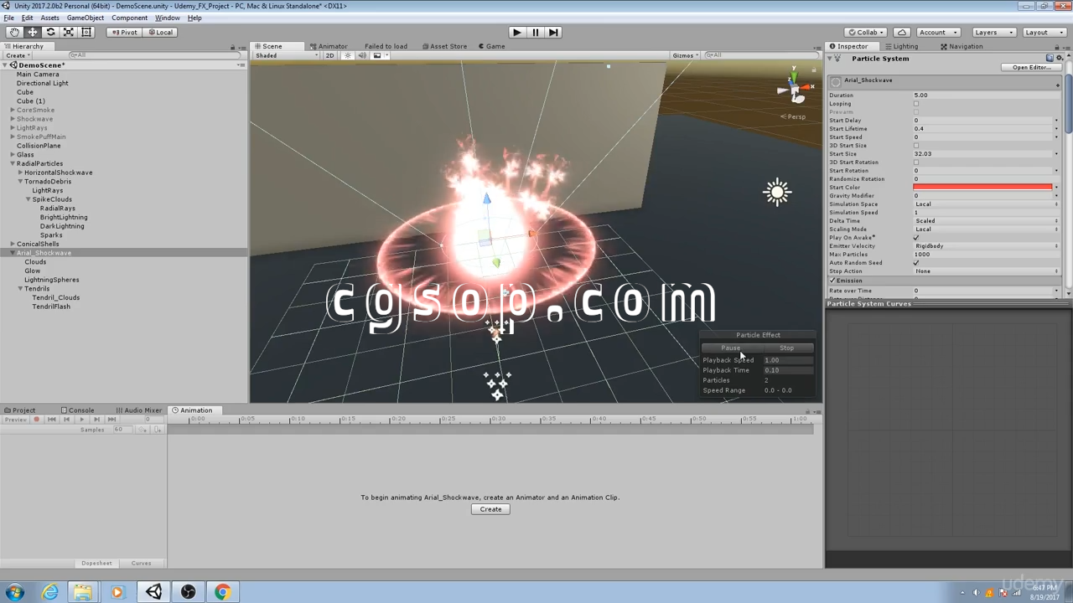Open the Gizmos dropdown in Scene view
The width and height of the screenshot is (1073, 603).
pos(684,55)
